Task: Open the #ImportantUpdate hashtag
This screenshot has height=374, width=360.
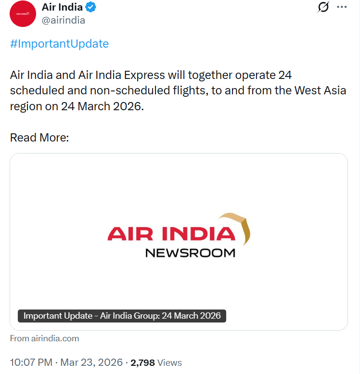Action: pyautogui.click(x=59, y=44)
